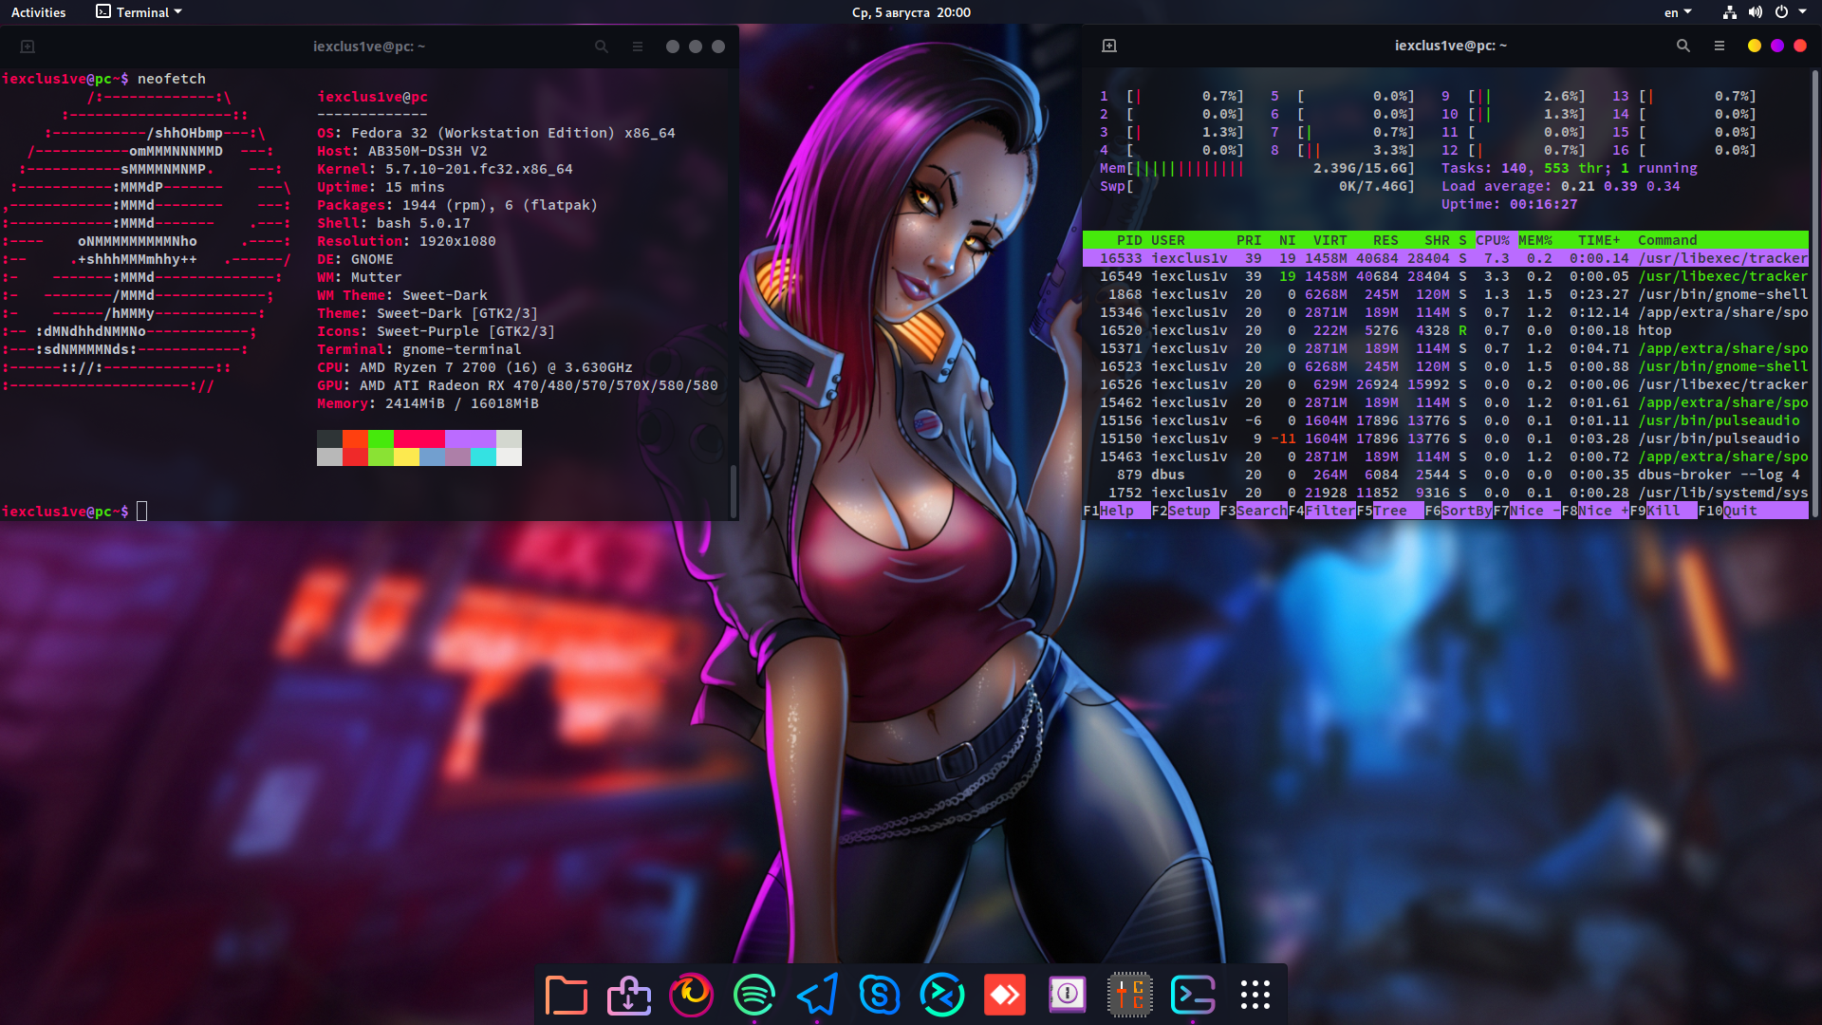Click new tab icon in left terminal

coord(28,47)
